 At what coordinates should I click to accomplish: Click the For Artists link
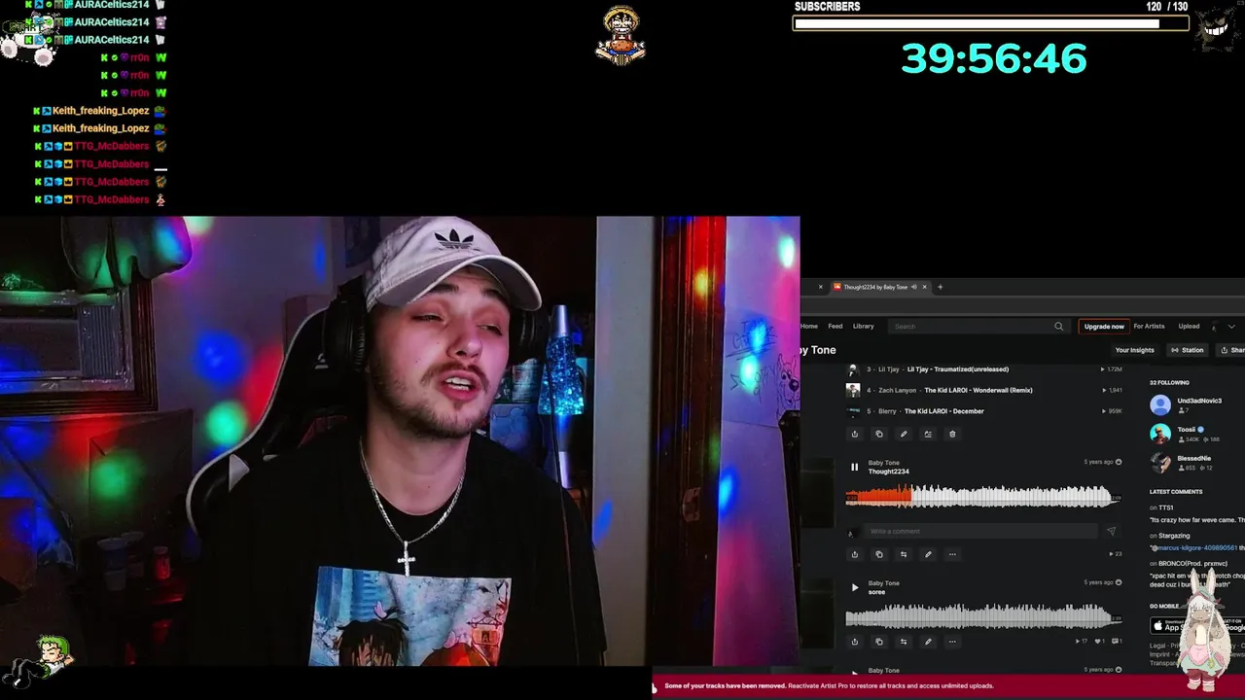click(x=1149, y=327)
